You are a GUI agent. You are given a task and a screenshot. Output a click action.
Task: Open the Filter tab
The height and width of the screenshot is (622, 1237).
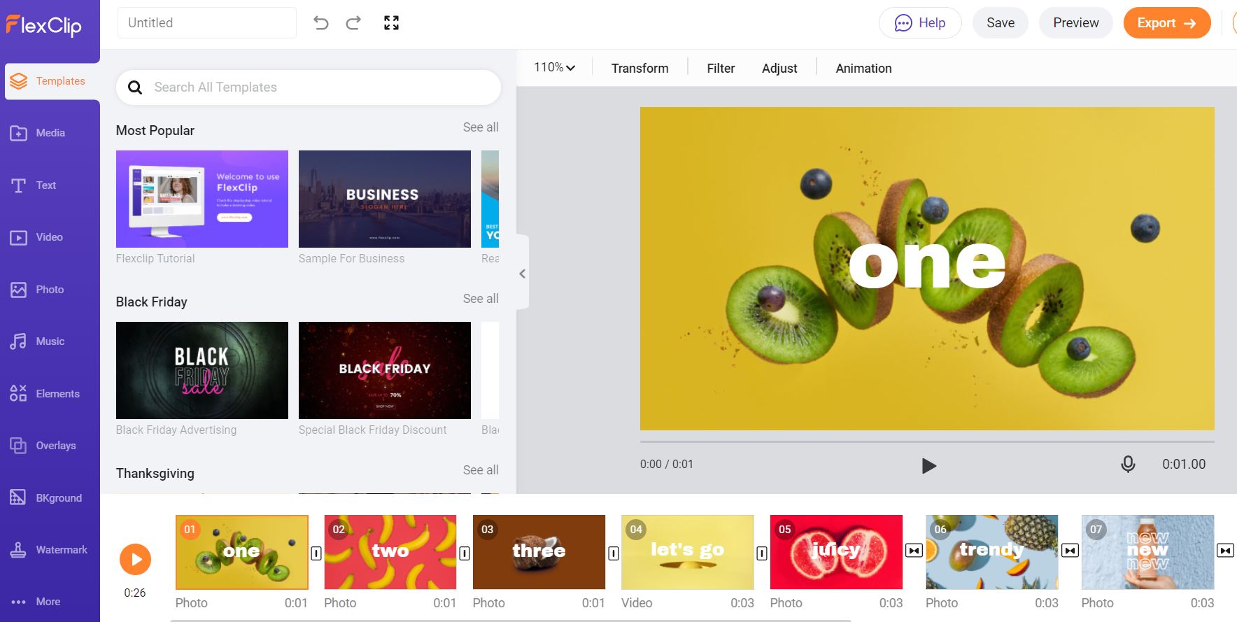tap(720, 69)
